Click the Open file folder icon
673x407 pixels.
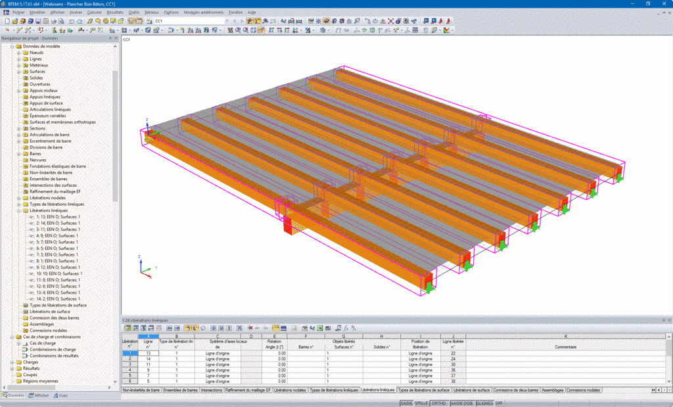[x=14, y=20]
